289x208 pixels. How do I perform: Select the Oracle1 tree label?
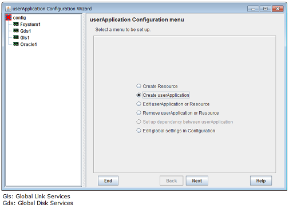pos(29,44)
